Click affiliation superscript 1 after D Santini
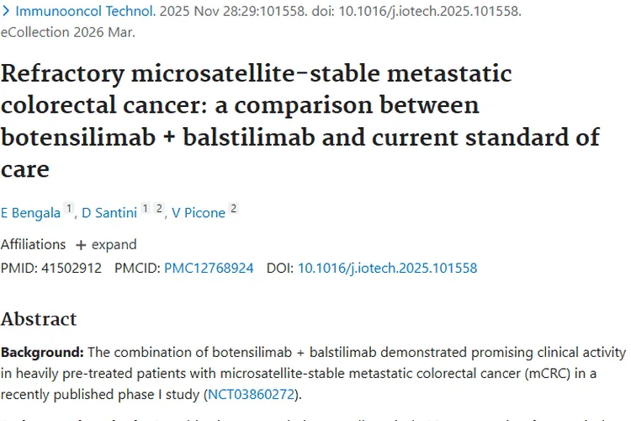The image size is (631, 421). click(x=146, y=210)
